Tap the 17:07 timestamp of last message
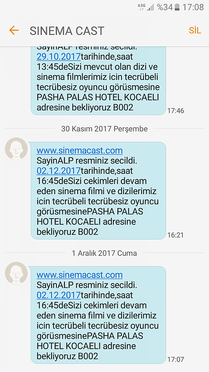Image resolution: width=209 pixels, height=372 pixels. 176,360
